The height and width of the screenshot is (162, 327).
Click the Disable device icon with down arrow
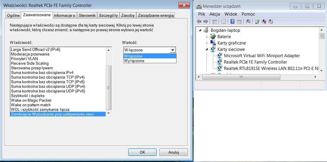click(x=271, y=21)
